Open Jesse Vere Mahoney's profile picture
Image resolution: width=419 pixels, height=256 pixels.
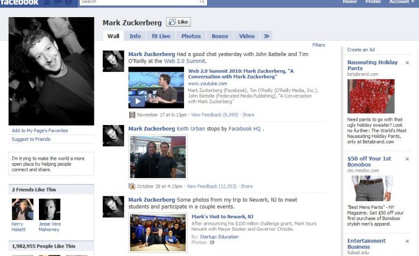click(50, 209)
